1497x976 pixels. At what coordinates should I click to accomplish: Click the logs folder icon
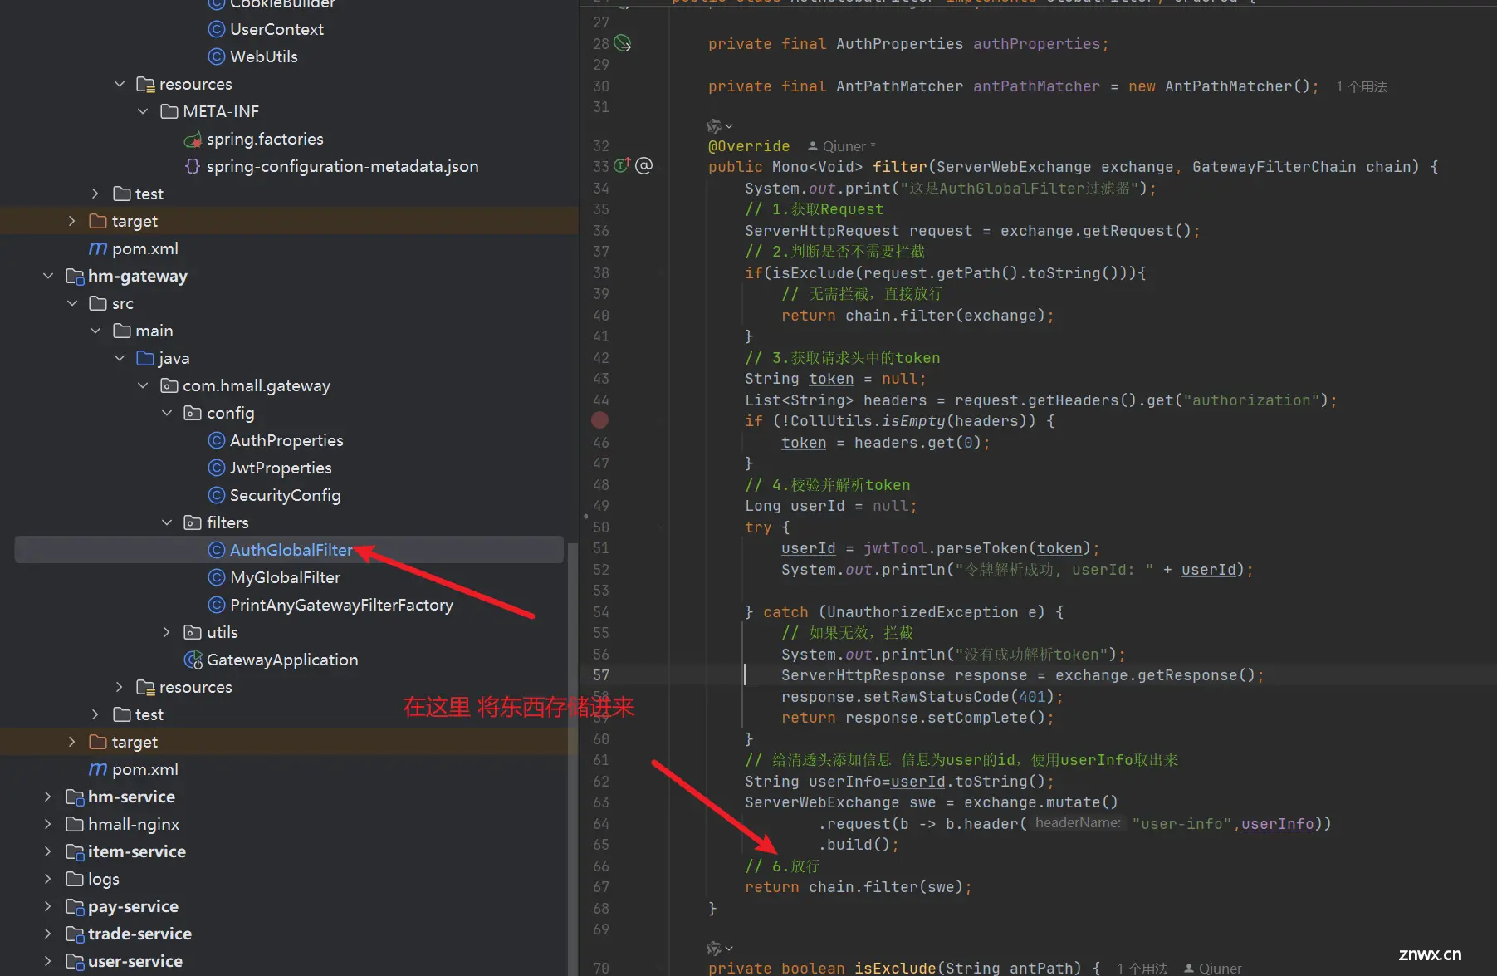point(75,879)
